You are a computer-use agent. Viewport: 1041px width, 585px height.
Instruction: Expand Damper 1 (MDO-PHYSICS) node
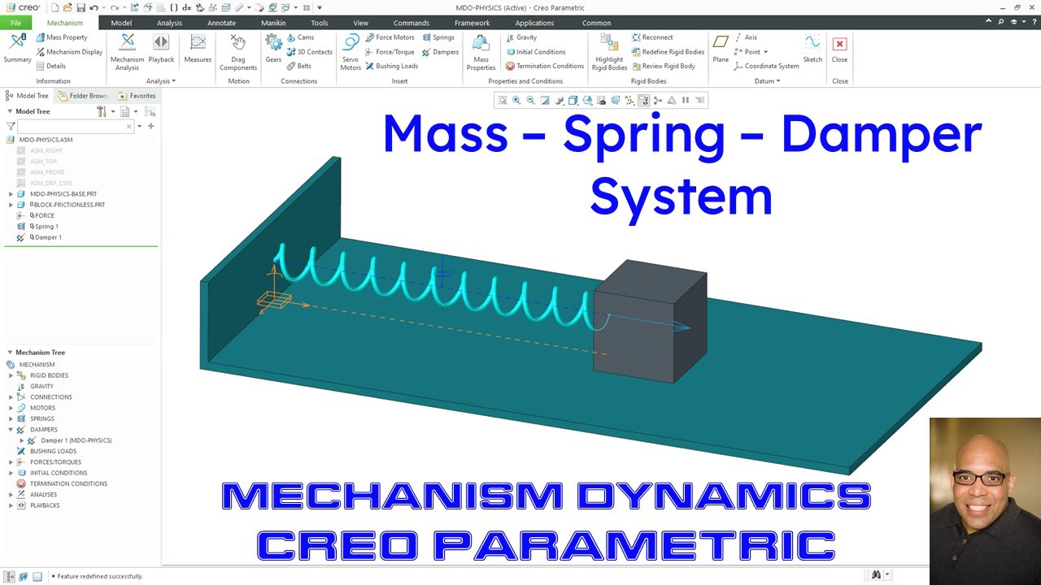coord(22,440)
